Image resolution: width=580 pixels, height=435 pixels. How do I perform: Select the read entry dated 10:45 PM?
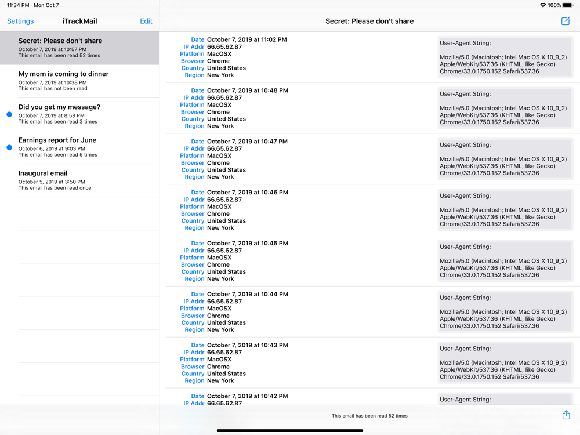[369, 261]
